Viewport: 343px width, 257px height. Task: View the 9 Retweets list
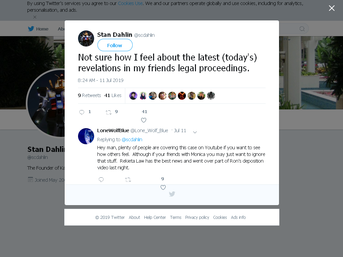click(89, 95)
